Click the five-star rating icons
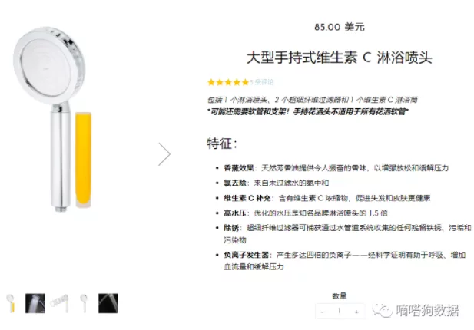 point(228,82)
